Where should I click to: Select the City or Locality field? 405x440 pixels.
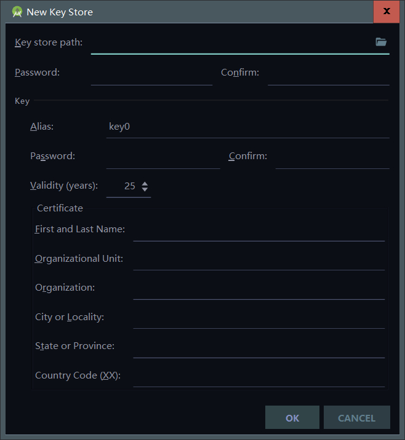259,318
